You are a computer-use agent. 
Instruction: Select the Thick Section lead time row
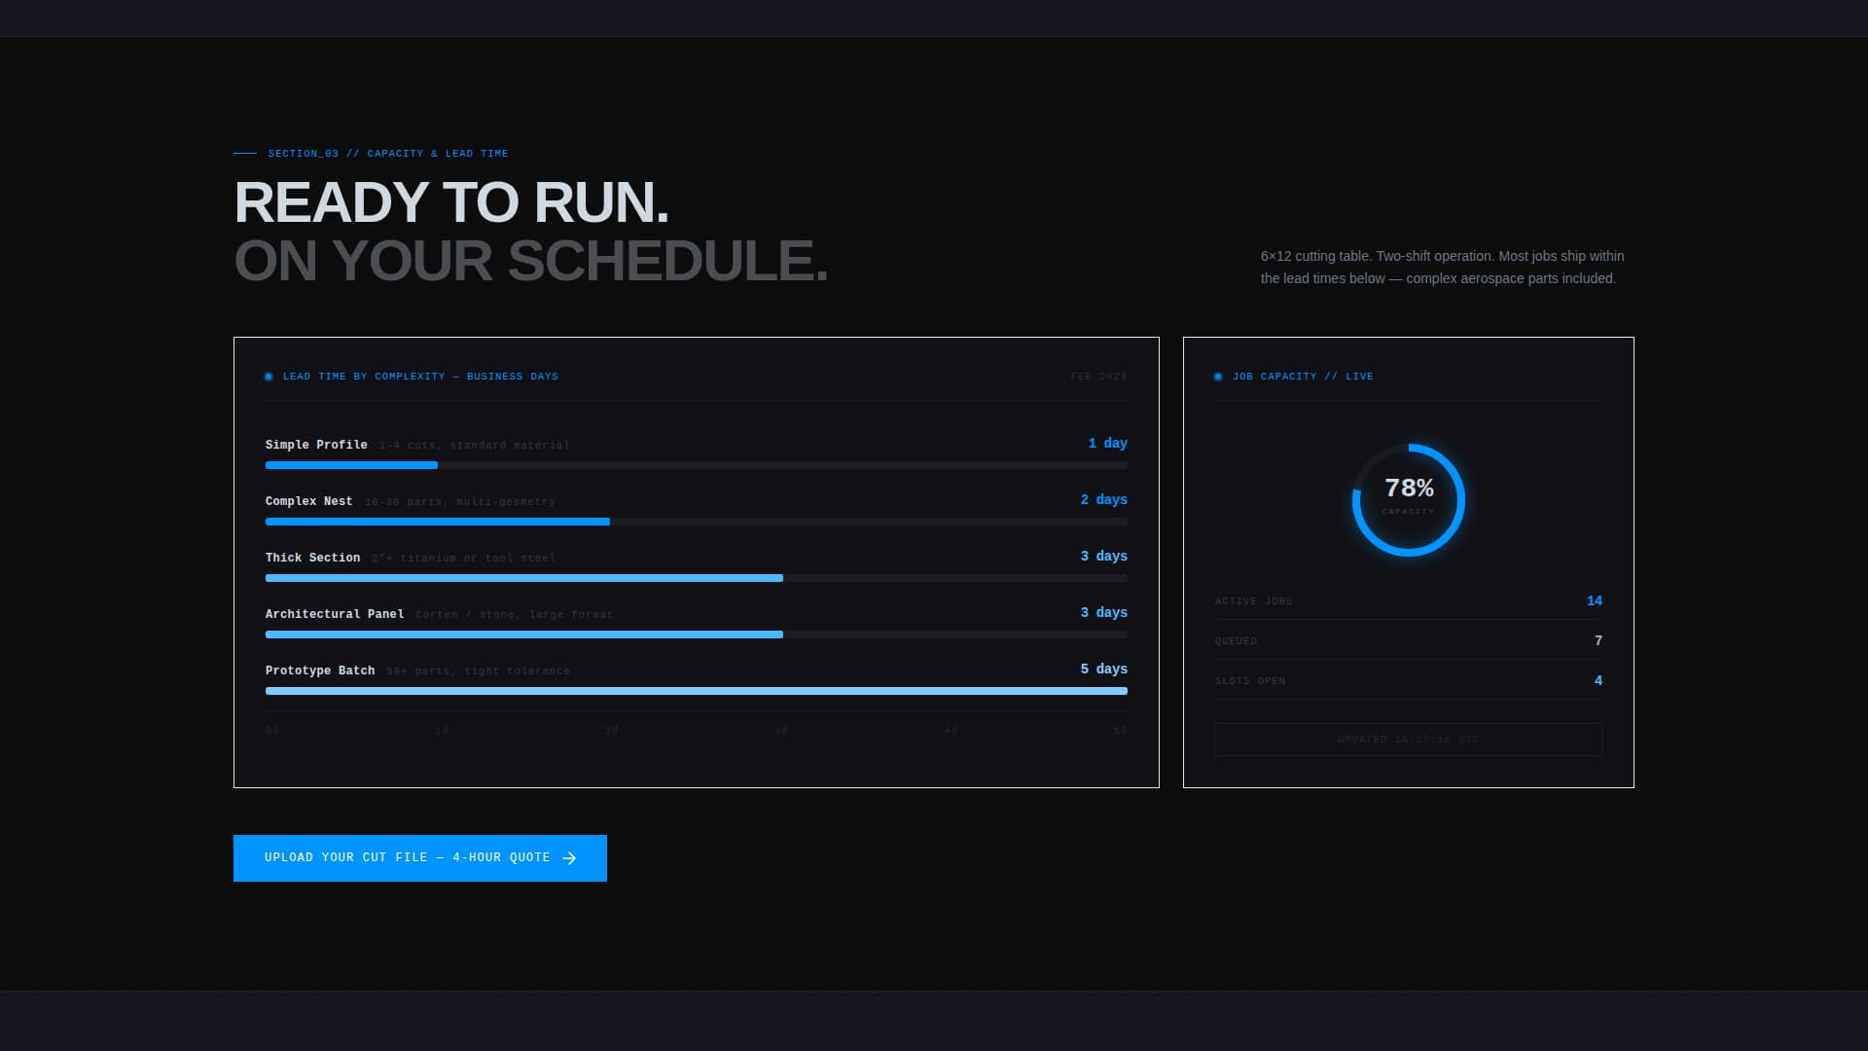tap(697, 565)
